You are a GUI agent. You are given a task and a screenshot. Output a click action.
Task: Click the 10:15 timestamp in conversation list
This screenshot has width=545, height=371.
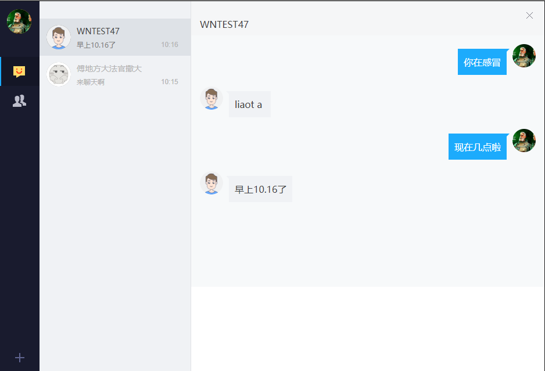point(170,82)
